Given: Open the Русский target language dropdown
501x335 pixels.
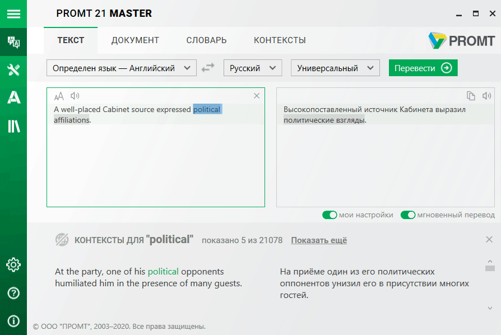Looking at the screenshot, I should click(x=253, y=68).
